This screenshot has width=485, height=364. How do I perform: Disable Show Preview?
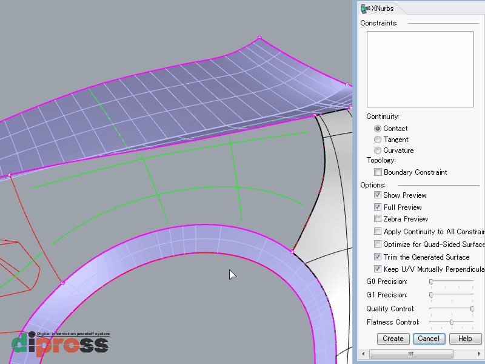378,195
